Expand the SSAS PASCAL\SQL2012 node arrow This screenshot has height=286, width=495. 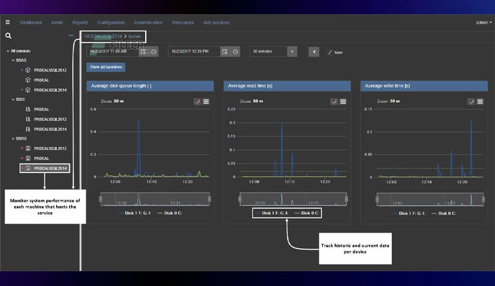22,70
